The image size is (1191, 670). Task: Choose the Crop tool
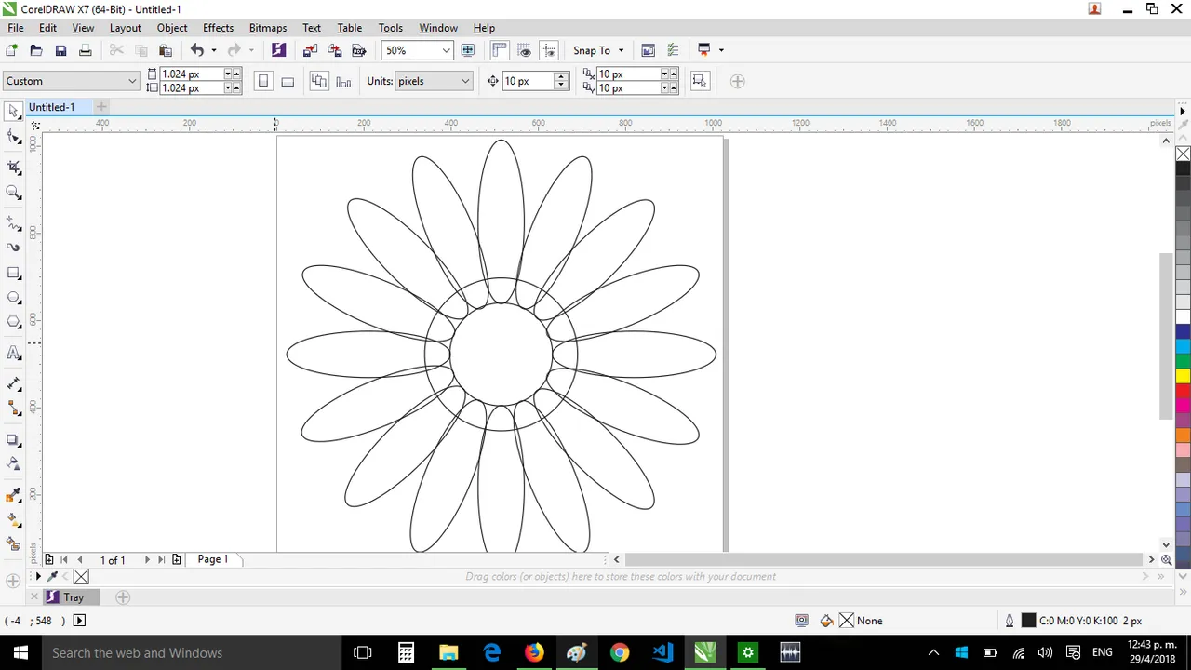tap(13, 167)
